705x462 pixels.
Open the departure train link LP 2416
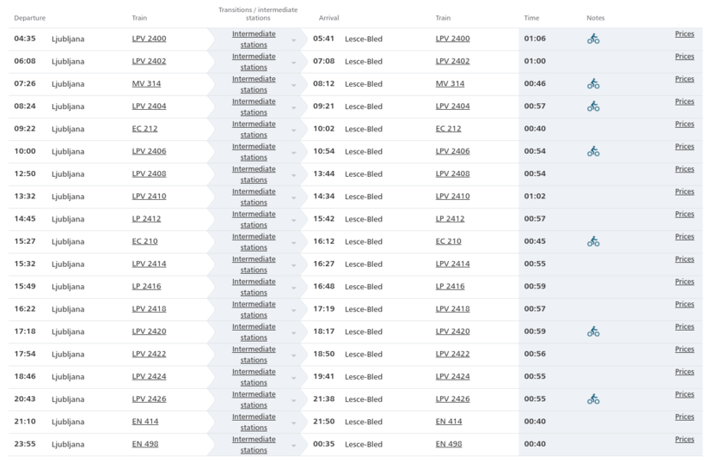(x=146, y=286)
